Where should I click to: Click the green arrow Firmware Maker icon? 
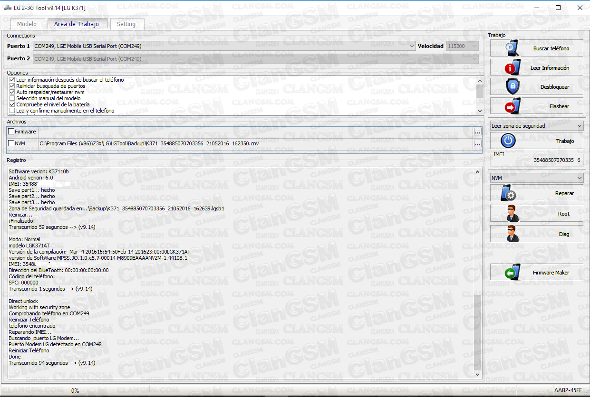(x=513, y=272)
